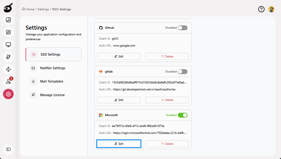Click the Mail Templates document icon
Viewport: 281px width, 159px height.
(33, 81)
